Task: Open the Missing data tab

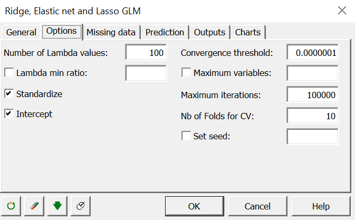Action: coord(111,32)
